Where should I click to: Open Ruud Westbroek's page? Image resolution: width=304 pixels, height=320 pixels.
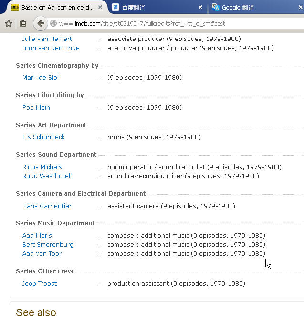[x=47, y=176]
